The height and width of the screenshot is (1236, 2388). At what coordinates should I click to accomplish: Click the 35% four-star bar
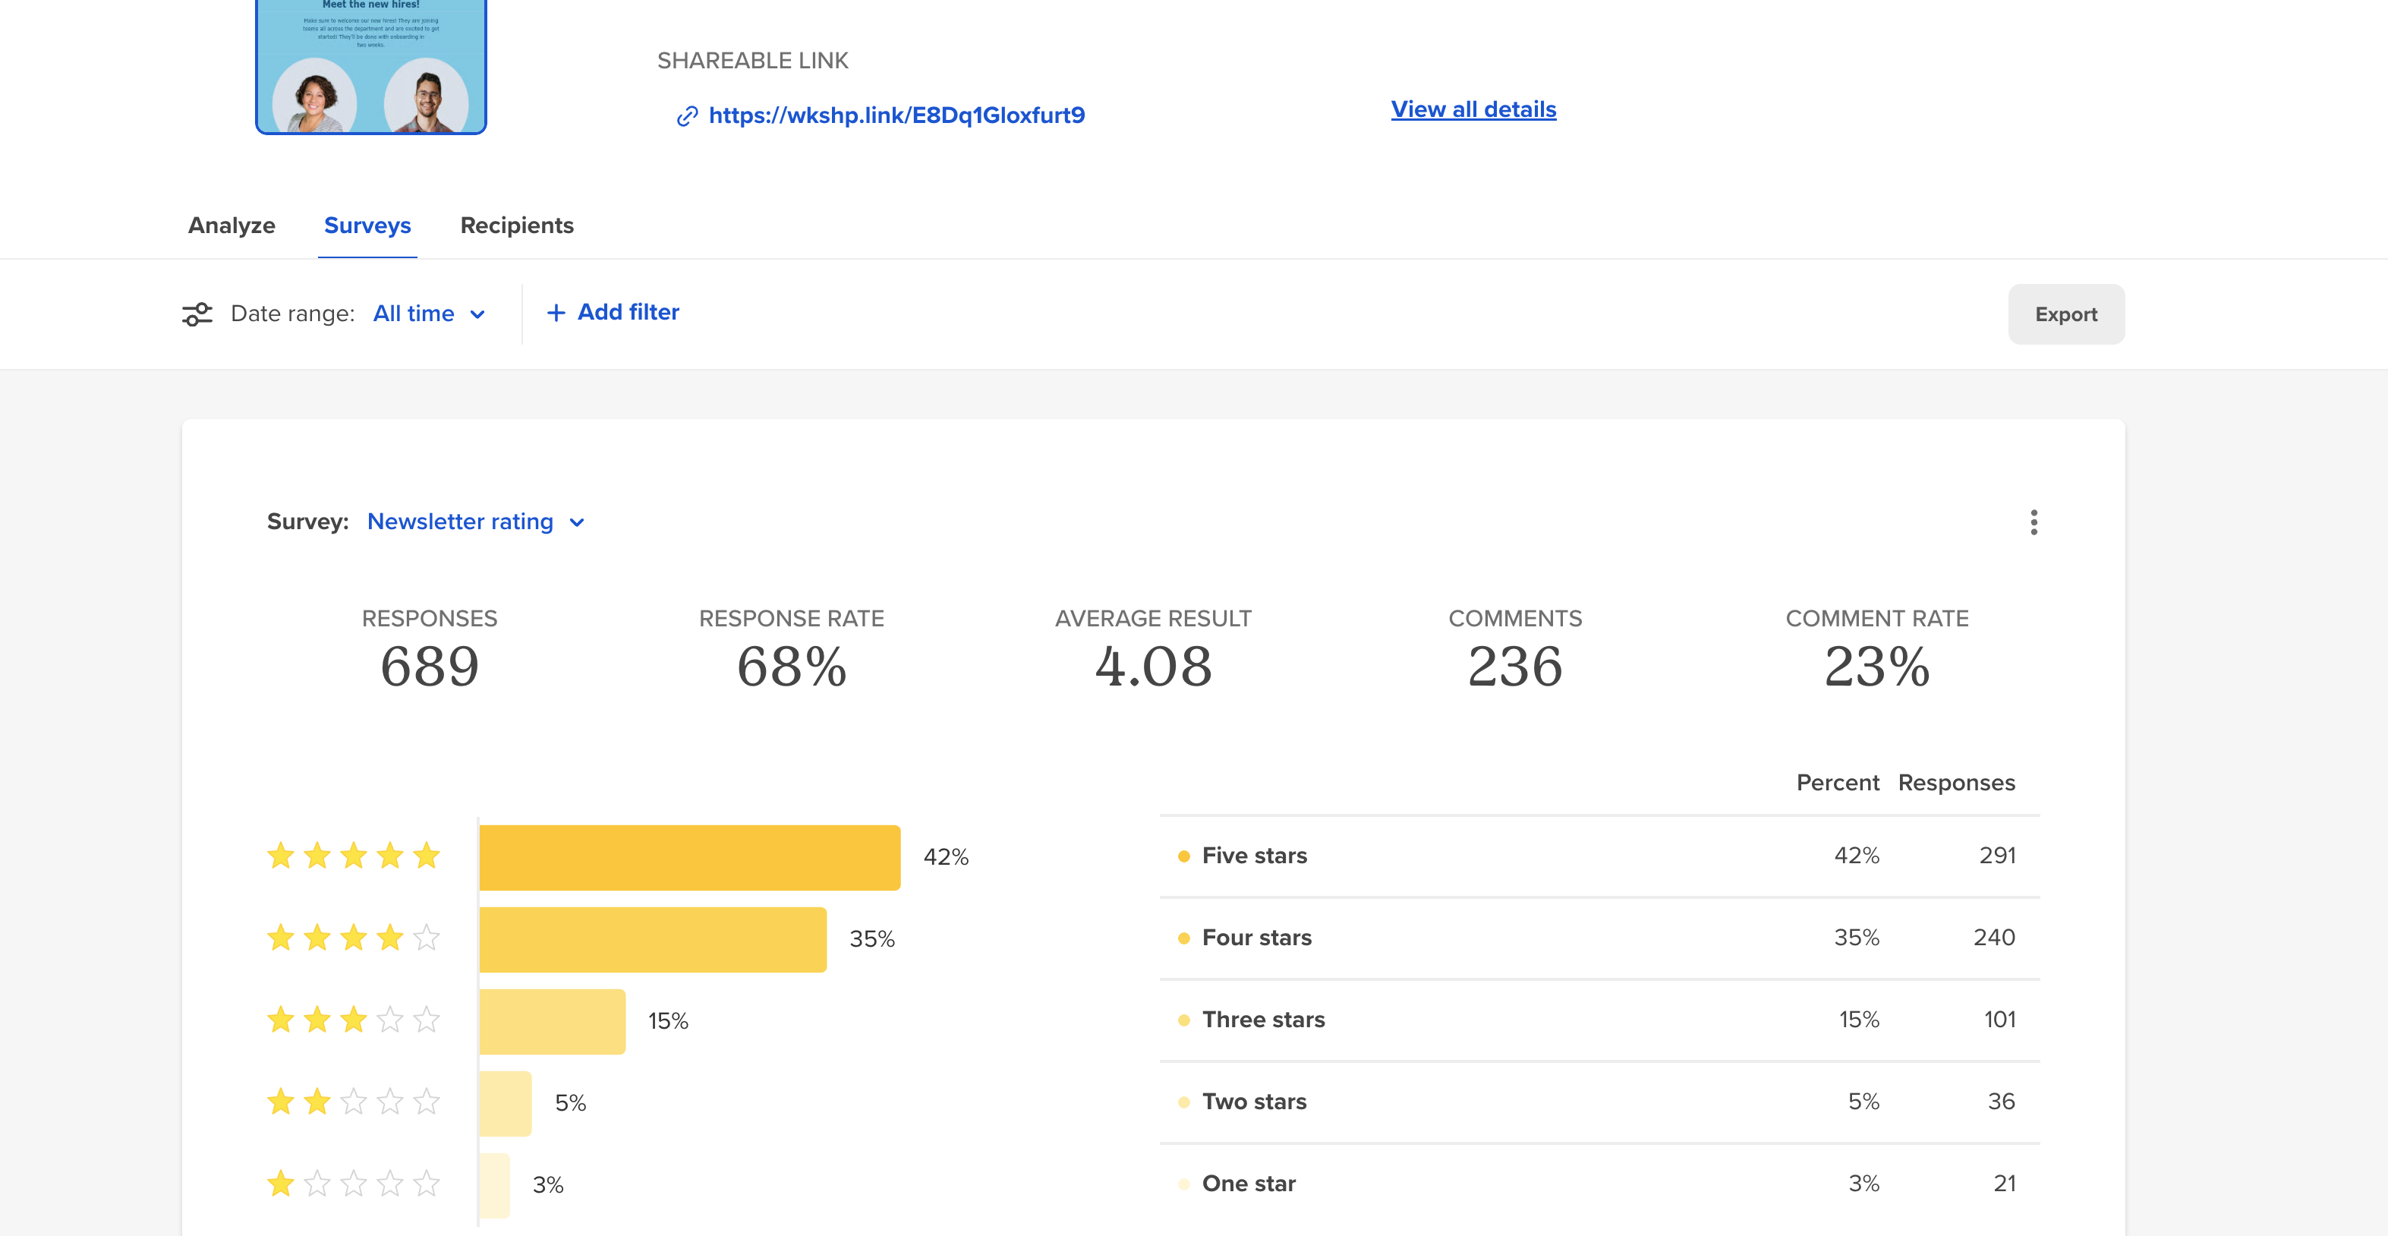(653, 939)
